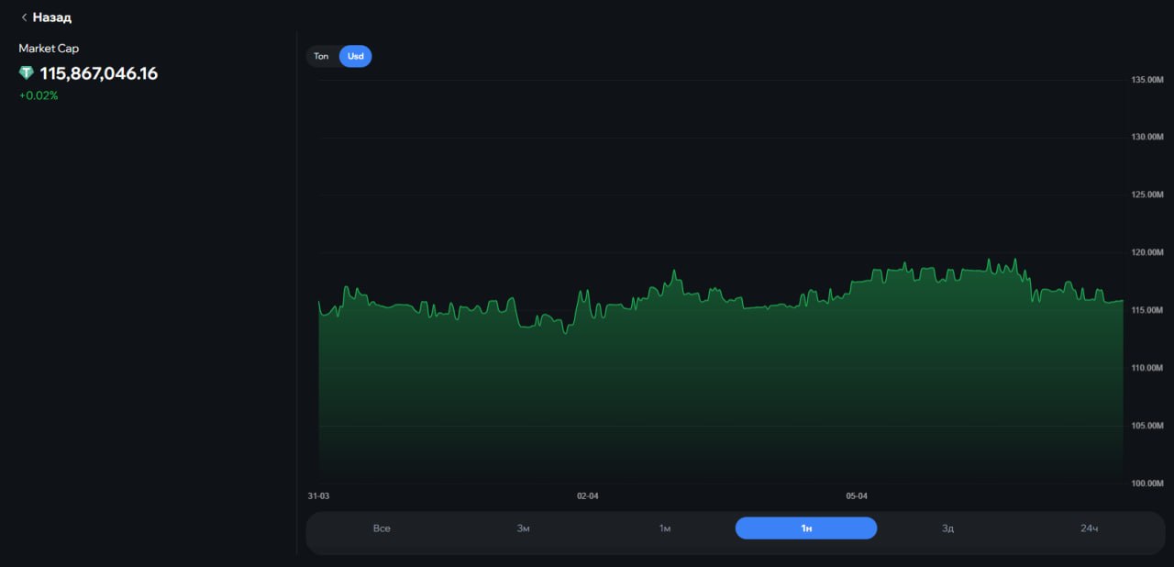Click the 31-03 date axis label
Viewport: 1174px width, 567px height.
pos(318,496)
